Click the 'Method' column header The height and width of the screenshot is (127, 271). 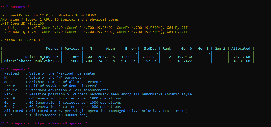coord(52,48)
